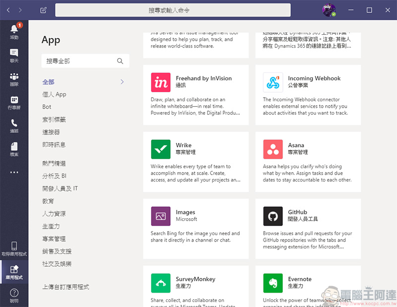Screen dimensions: 397x307
Task: Open the Activity bell icon in sidebar
Action: (14, 30)
